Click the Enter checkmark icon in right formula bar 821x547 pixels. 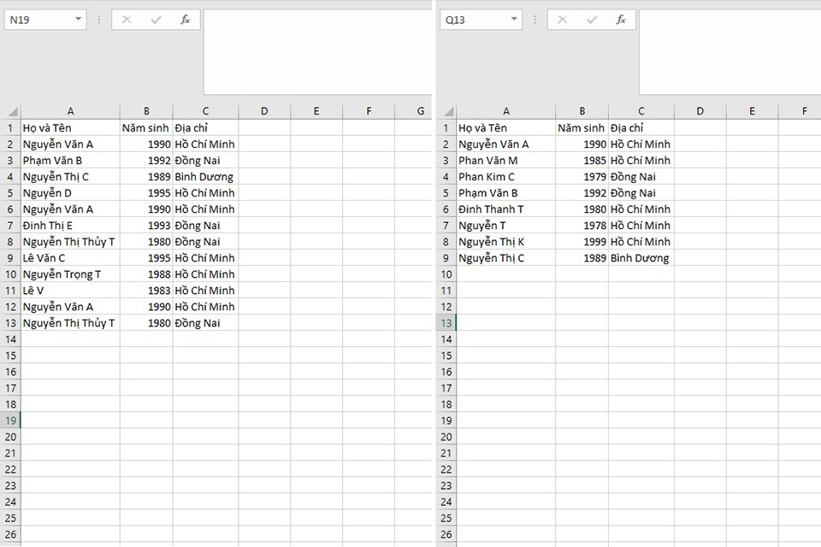[x=592, y=20]
